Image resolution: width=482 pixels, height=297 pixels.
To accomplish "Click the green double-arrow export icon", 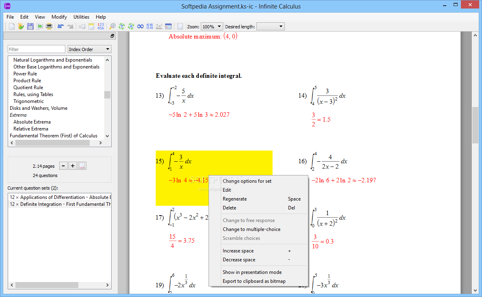I will point(40,26).
